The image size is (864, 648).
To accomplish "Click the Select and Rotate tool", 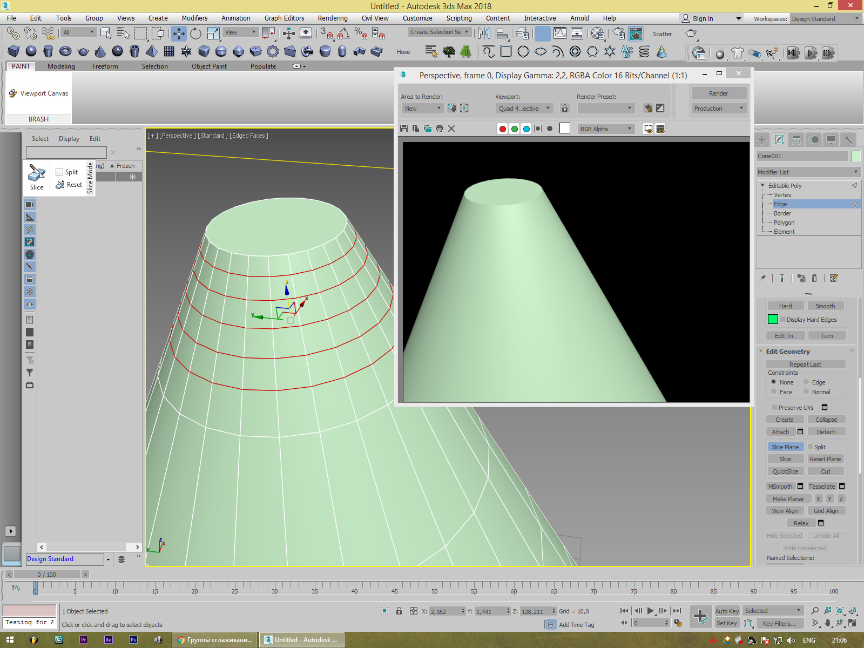I will tap(195, 33).
